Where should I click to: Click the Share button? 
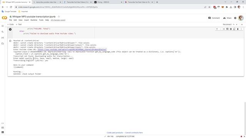tap(227, 18)
